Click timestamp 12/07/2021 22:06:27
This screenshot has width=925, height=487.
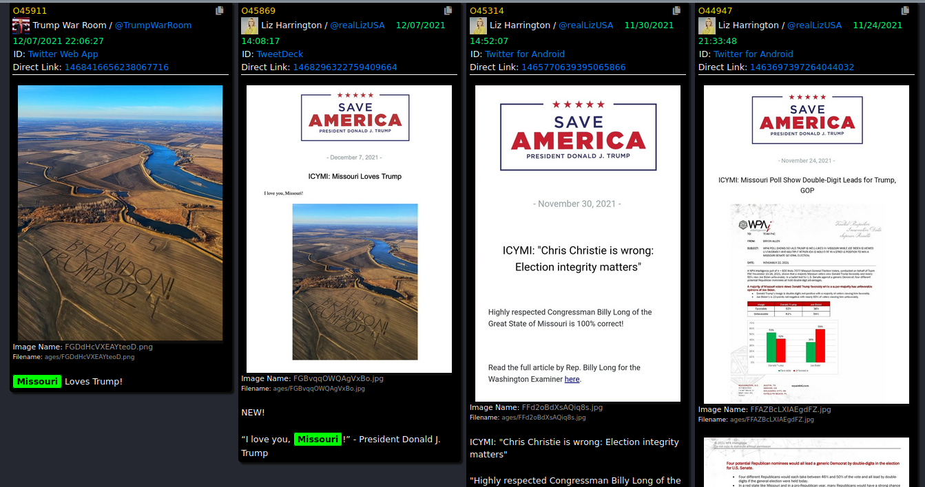59,41
